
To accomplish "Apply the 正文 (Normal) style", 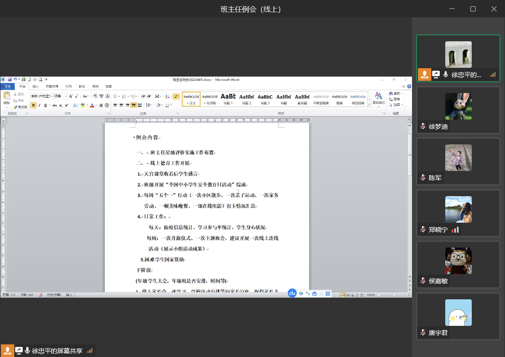I will coord(191,99).
